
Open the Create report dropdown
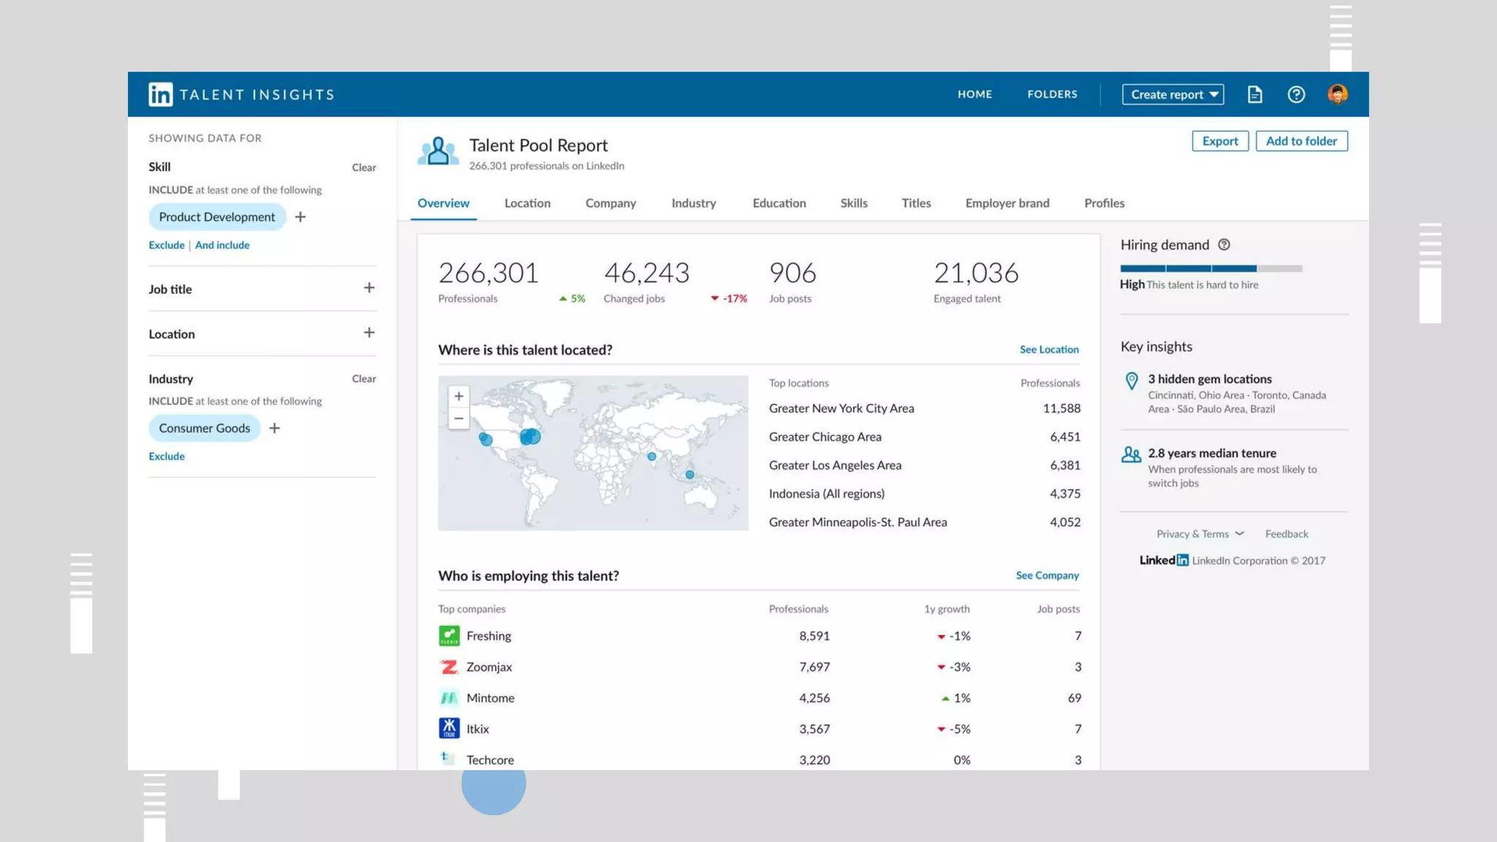pyautogui.click(x=1172, y=94)
